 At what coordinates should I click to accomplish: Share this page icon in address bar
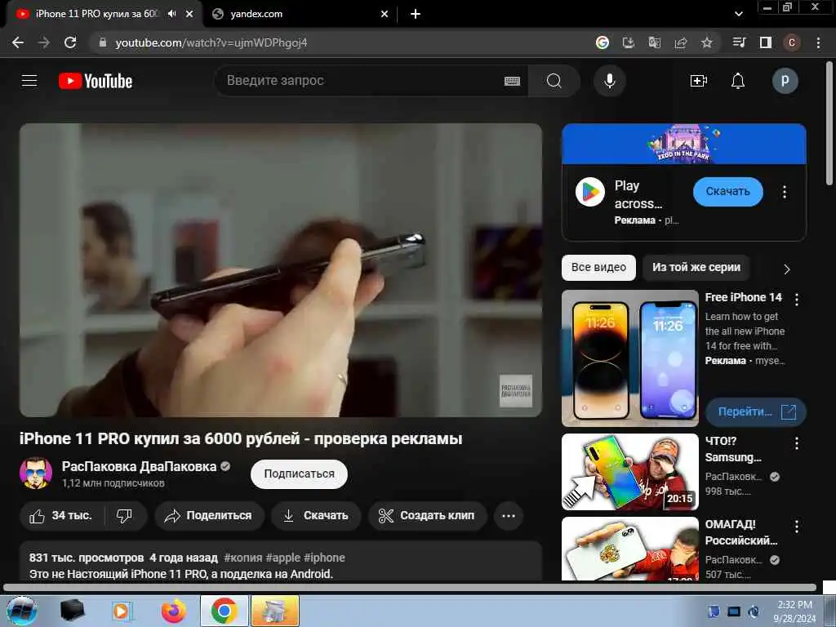point(681,42)
